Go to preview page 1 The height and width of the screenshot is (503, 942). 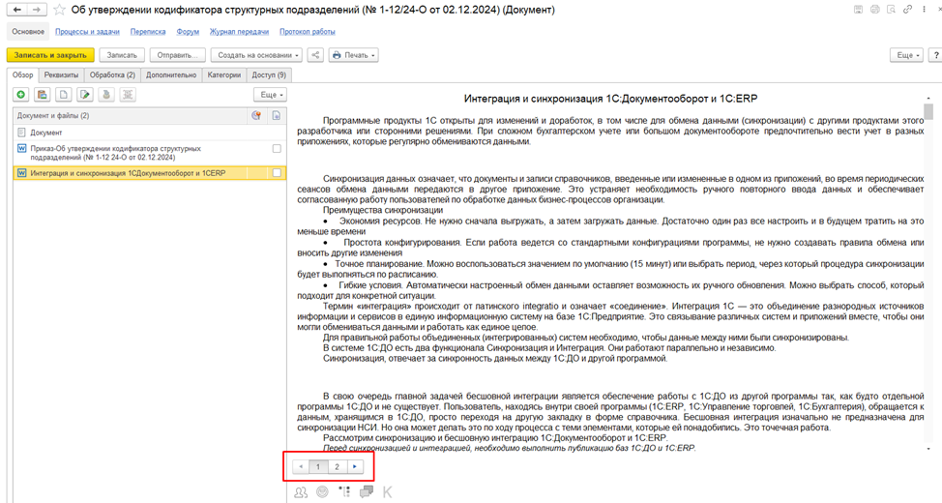[318, 466]
